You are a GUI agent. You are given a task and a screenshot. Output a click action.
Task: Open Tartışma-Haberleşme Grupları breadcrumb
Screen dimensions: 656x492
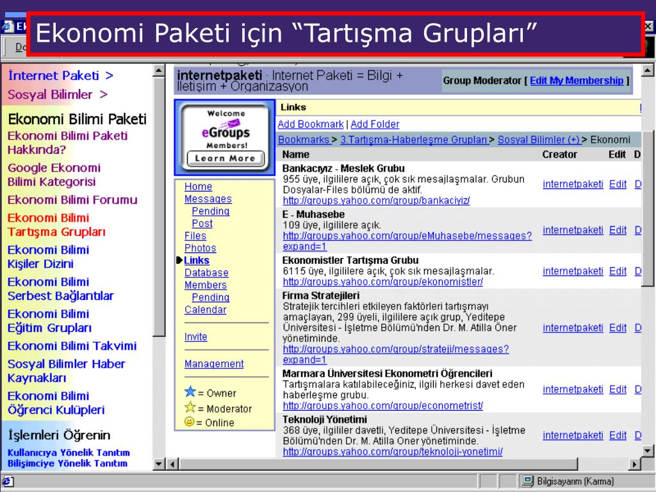tap(413, 140)
